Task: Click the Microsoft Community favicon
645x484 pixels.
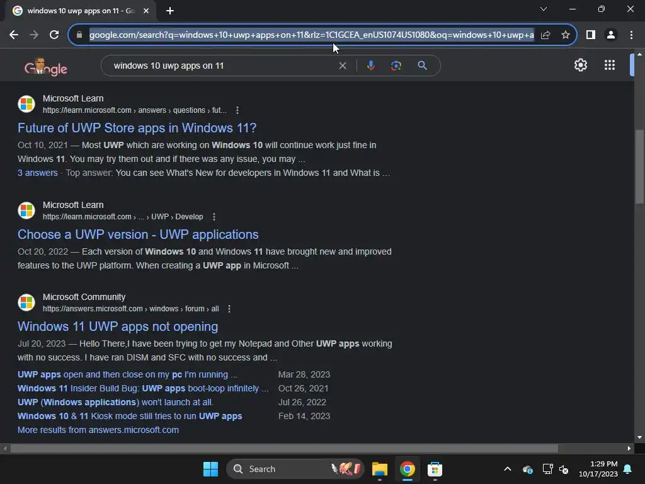Action: (26, 302)
